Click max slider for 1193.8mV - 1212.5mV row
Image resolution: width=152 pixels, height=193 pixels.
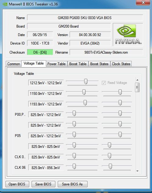[120, 103]
